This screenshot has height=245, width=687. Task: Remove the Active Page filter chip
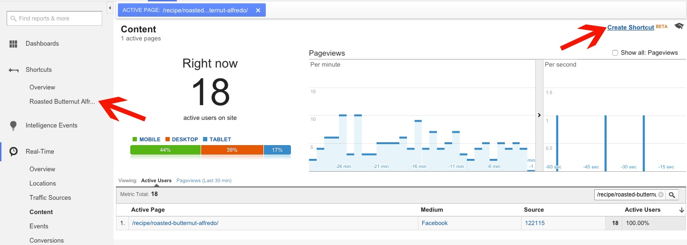point(258,10)
